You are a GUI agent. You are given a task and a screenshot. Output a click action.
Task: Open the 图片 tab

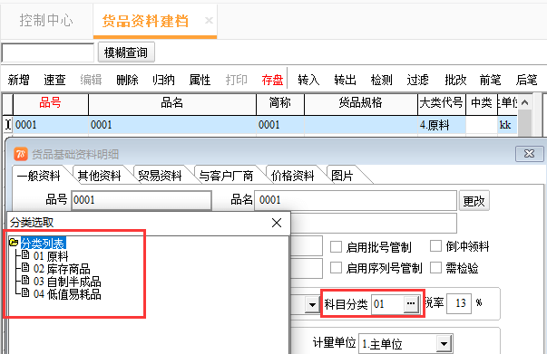[x=342, y=176]
